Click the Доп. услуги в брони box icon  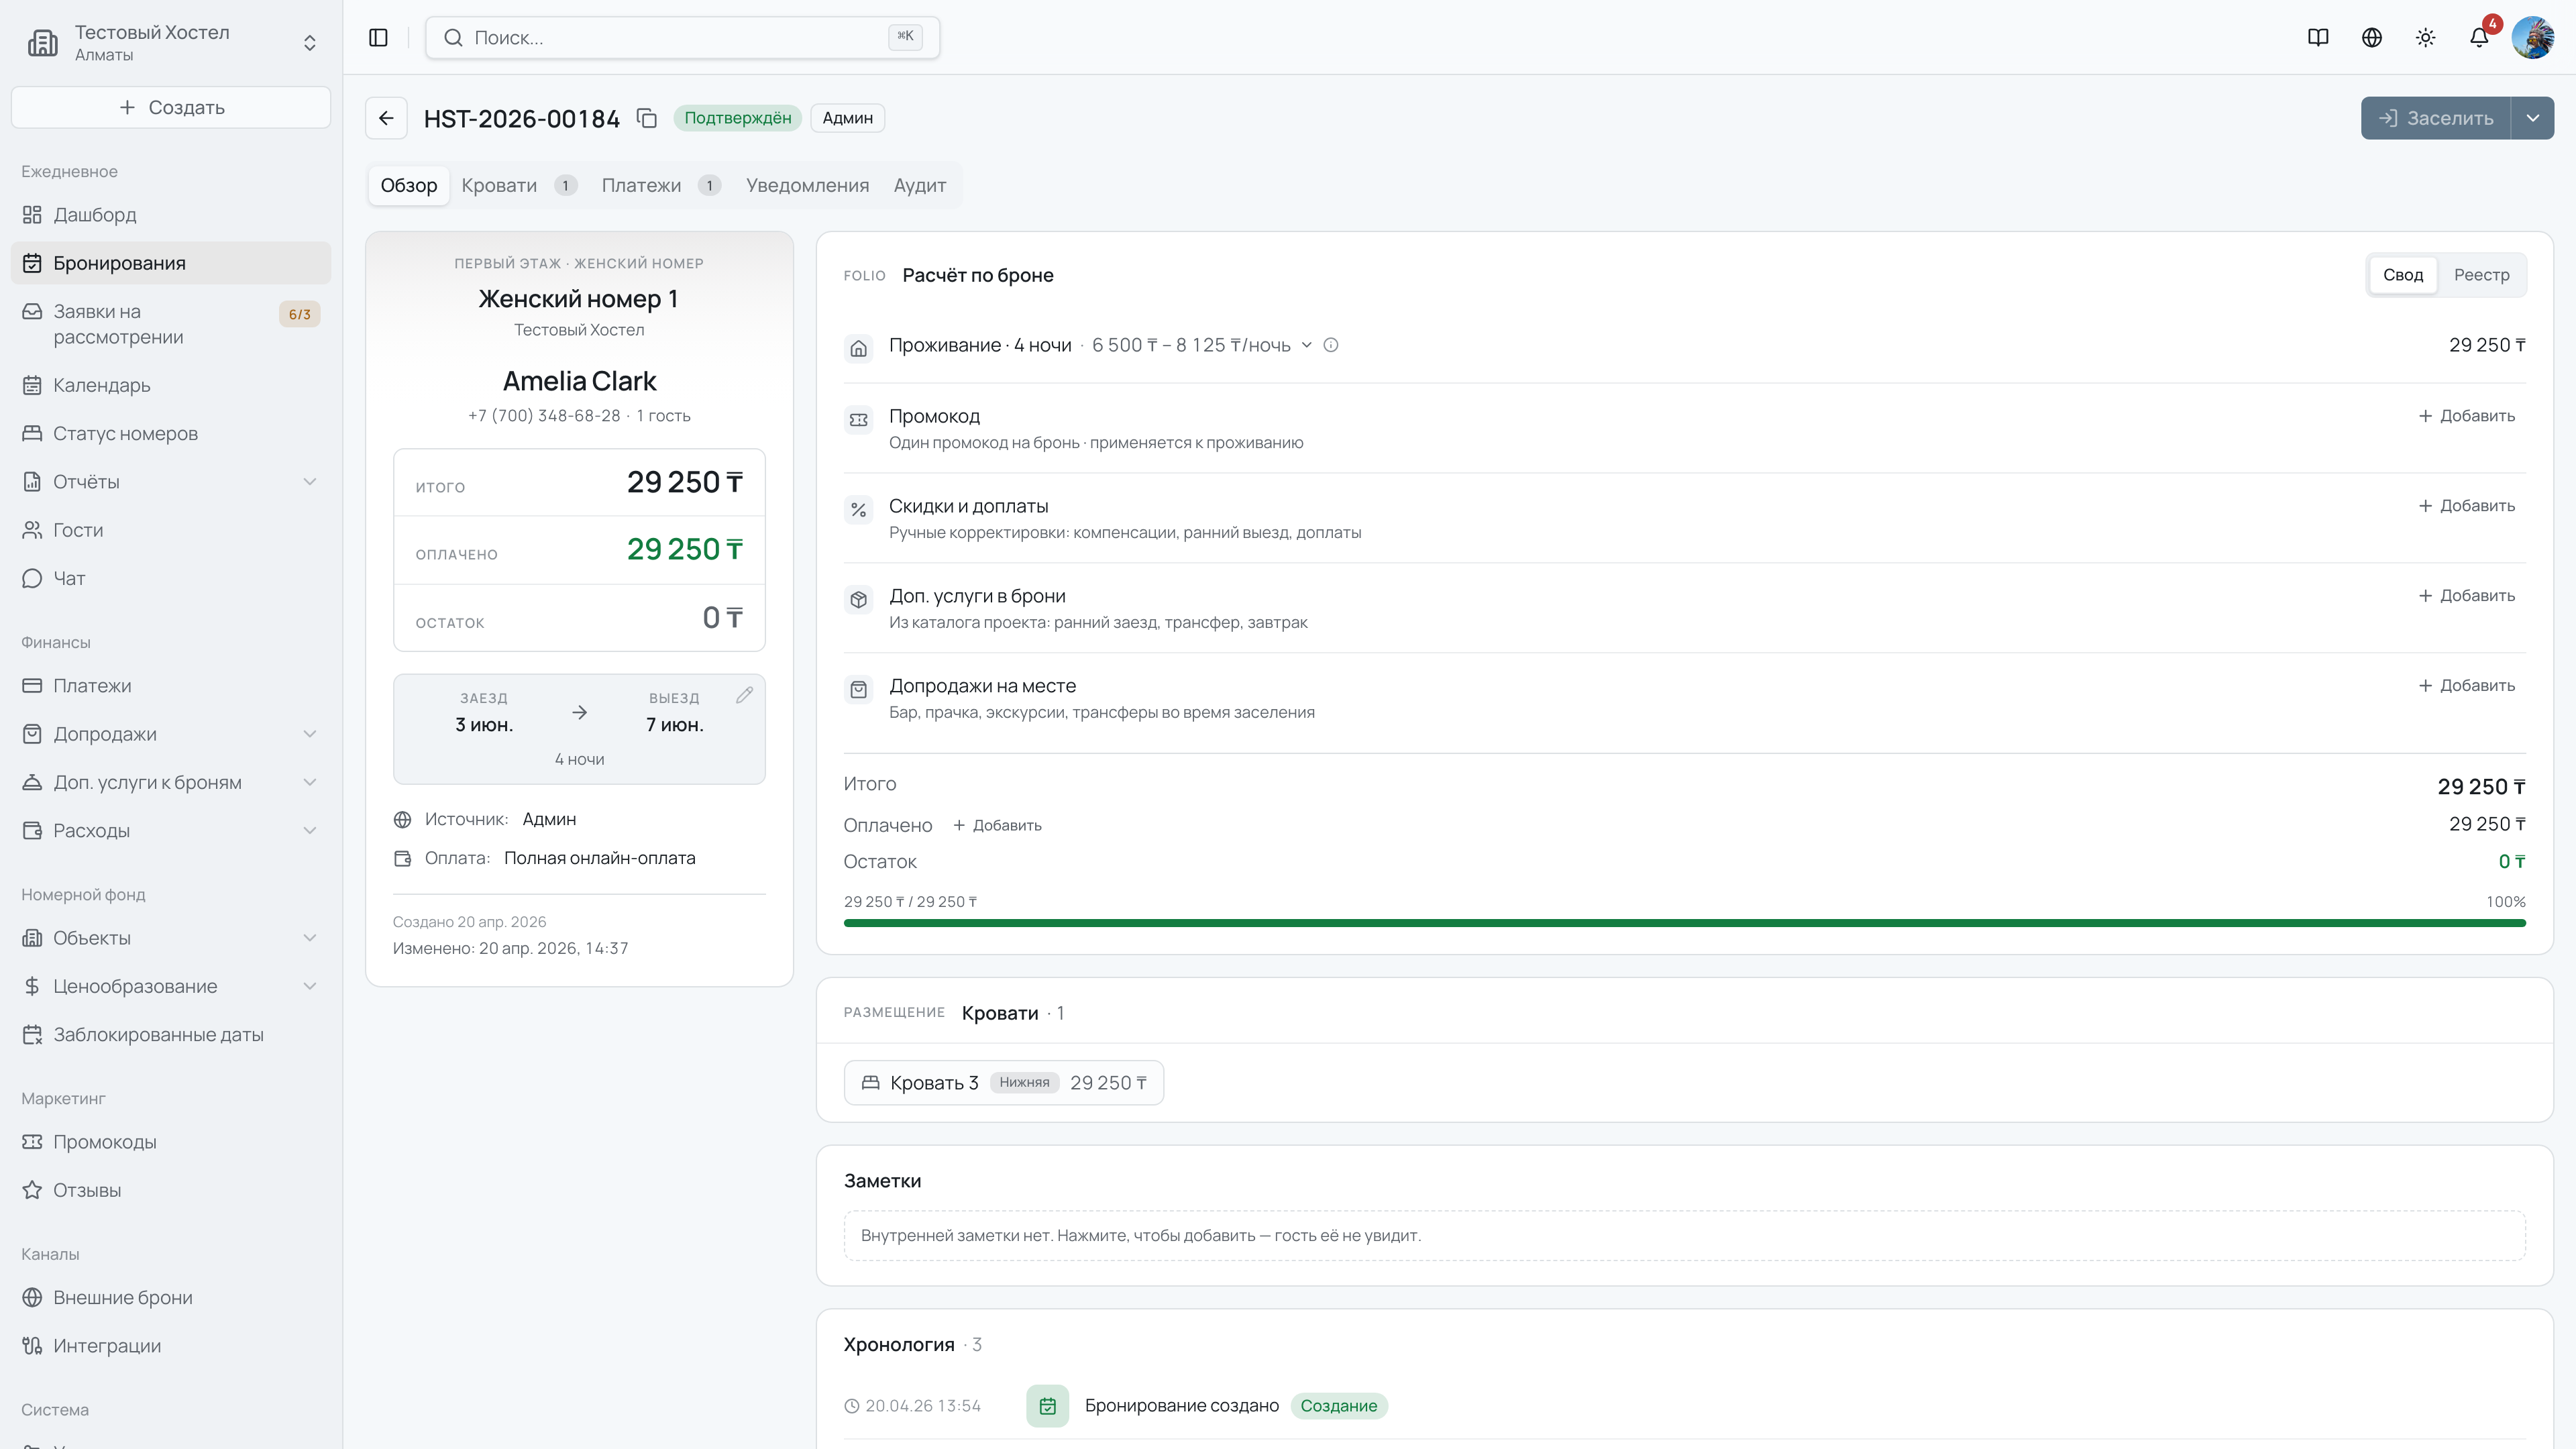coord(858,600)
